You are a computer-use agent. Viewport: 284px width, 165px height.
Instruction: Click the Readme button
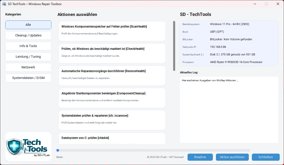tap(200, 157)
